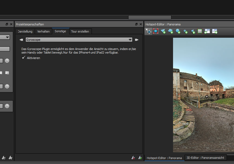Image resolution: width=234 pixels, height=164 pixels.
Task: Go to next plugin with right arrow
Action: [137, 40]
